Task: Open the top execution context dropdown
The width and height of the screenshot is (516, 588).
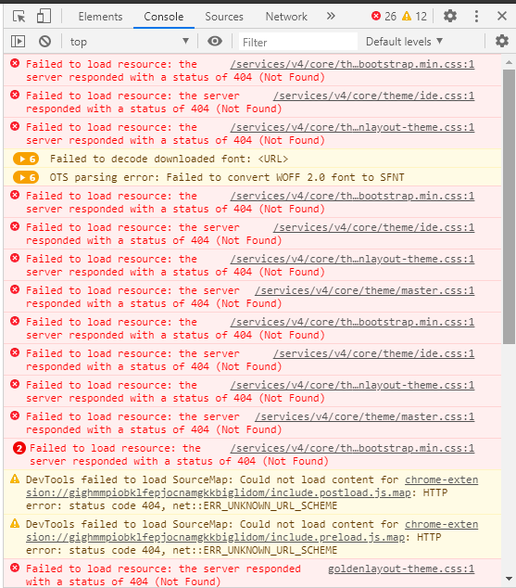Action: (129, 41)
